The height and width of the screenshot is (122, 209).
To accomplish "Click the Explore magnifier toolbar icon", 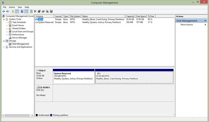I will [47, 11].
